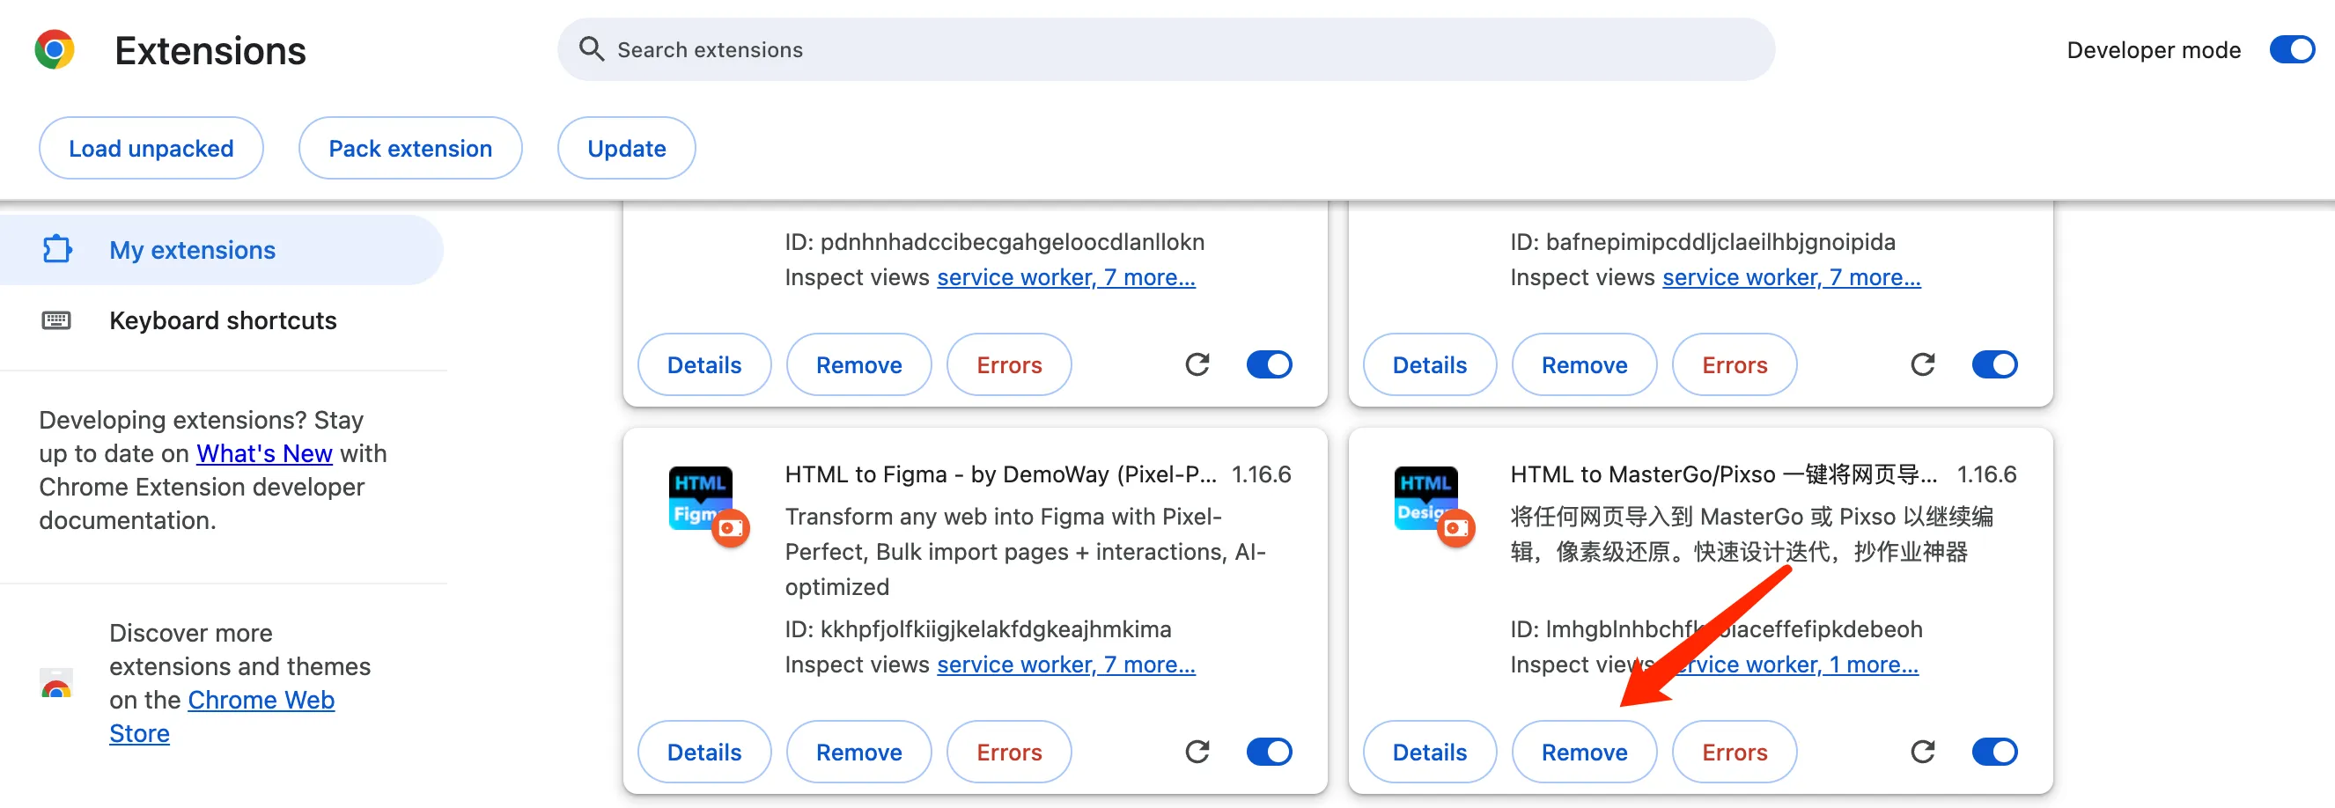Click the HTML to MasterGo/Pixso extension title
The image size is (2335, 808).
(1724, 474)
